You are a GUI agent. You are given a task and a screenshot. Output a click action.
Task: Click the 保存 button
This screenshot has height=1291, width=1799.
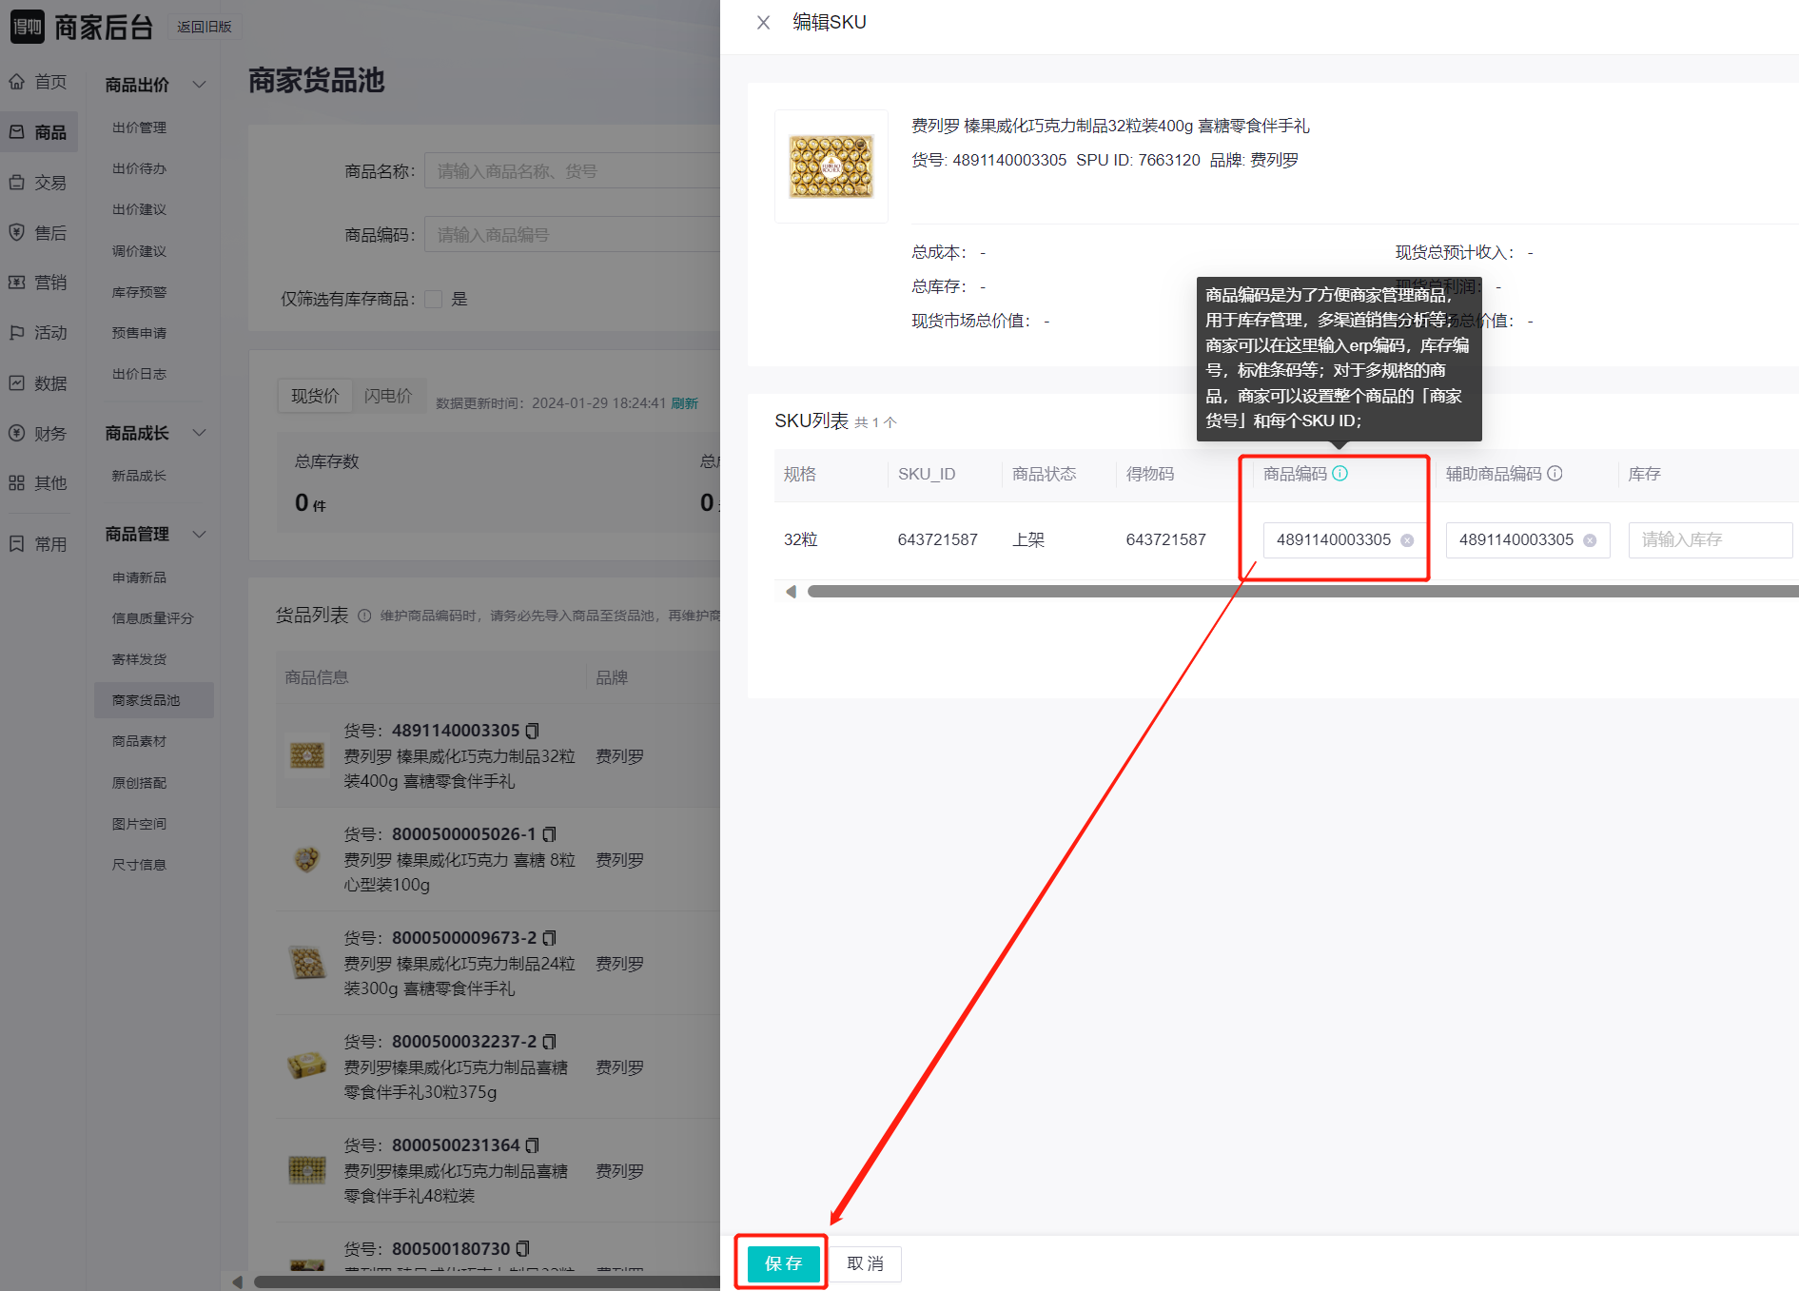783,1263
